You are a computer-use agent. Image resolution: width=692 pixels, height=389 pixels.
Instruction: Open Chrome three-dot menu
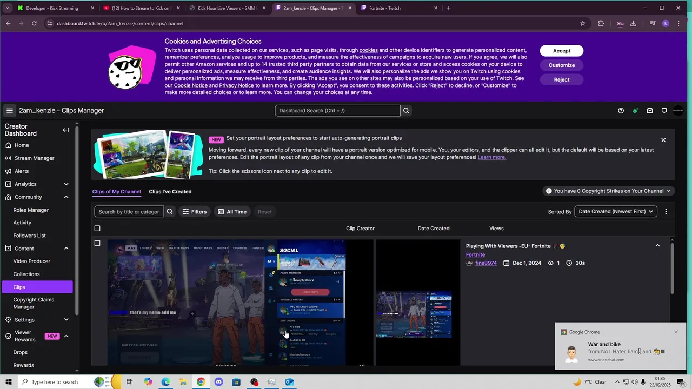point(678,23)
